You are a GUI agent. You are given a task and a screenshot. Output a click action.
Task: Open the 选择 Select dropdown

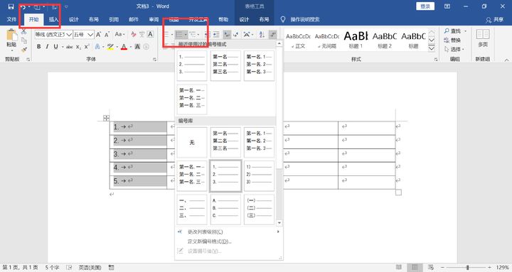click(454, 49)
